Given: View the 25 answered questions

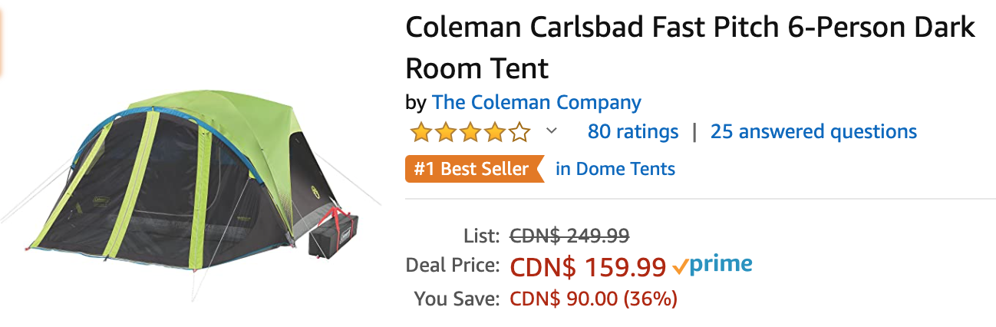Looking at the screenshot, I should (813, 132).
